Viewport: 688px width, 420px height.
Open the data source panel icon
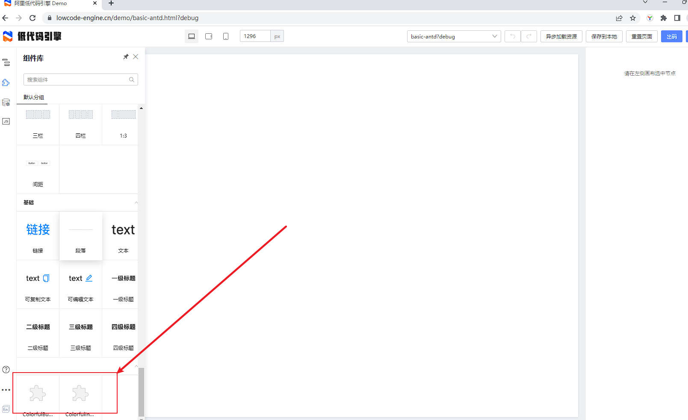point(6,102)
